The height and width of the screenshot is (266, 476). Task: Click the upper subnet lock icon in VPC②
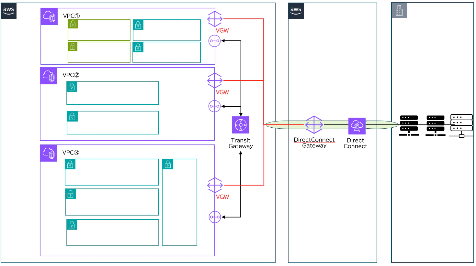click(x=72, y=87)
